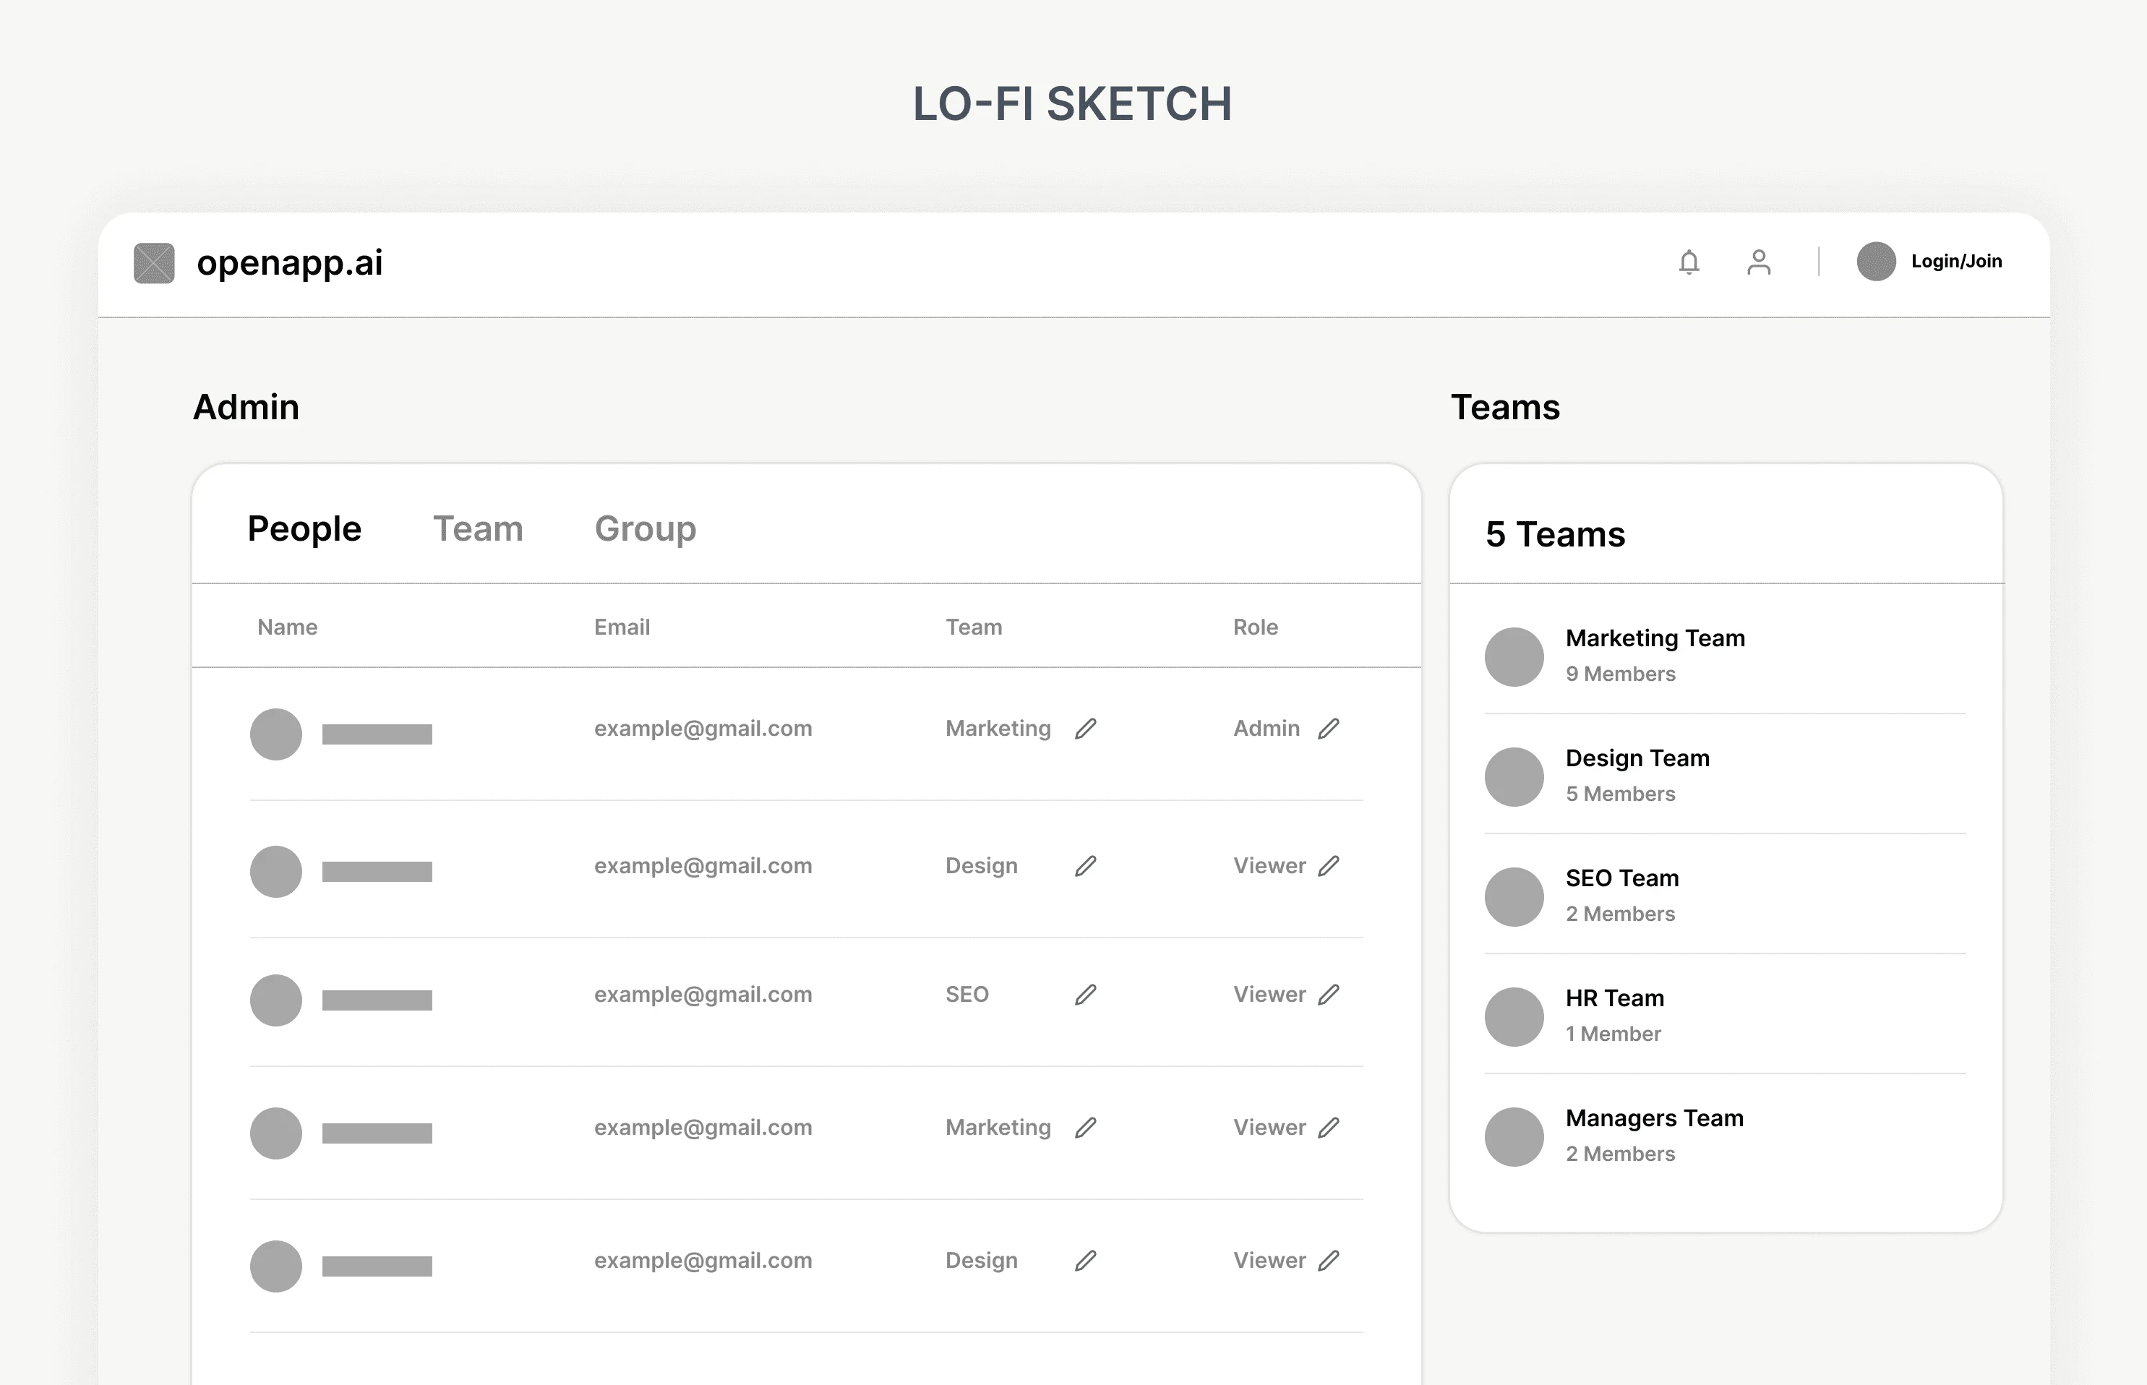The height and width of the screenshot is (1385, 2147).
Task: Click the avatar beside Login/Join
Action: click(x=1875, y=262)
